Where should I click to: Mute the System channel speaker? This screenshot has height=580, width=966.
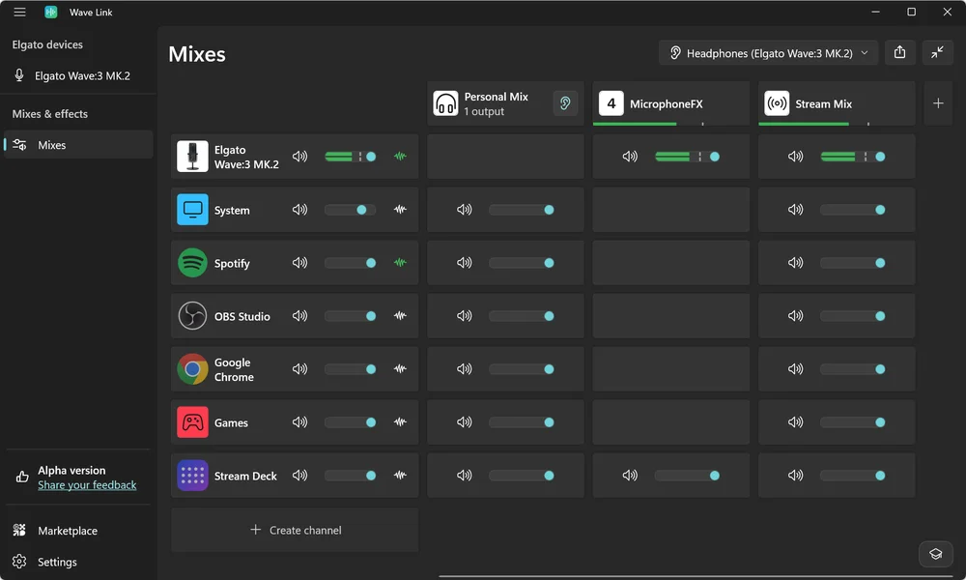click(x=299, y=210)
